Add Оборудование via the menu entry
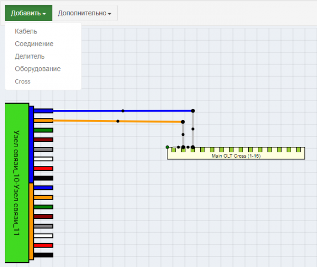 click(38, 69)
